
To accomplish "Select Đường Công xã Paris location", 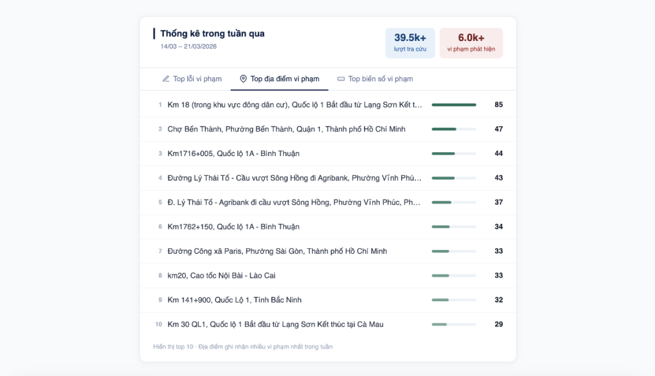I will click(x=278, y=251).
